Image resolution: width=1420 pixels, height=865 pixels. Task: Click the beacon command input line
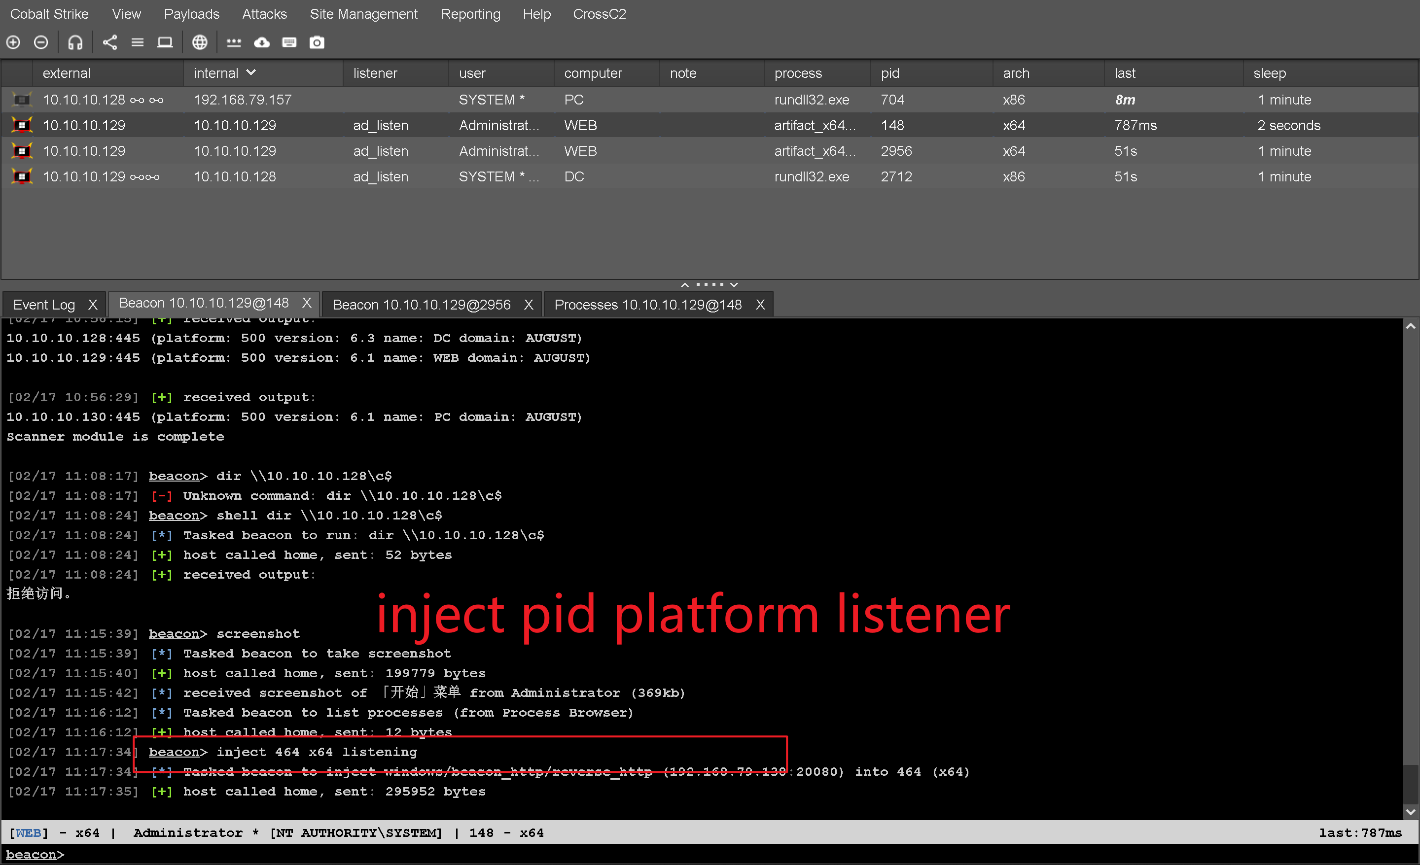click(692, 855)
